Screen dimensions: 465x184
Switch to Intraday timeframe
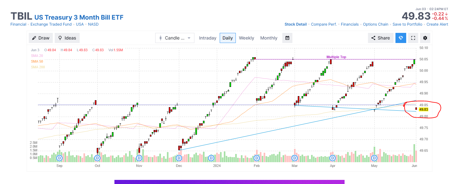(208, 38)
